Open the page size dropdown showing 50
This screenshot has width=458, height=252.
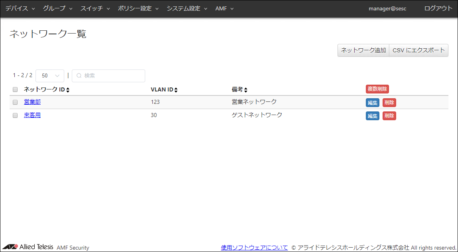tap(50, 75)
